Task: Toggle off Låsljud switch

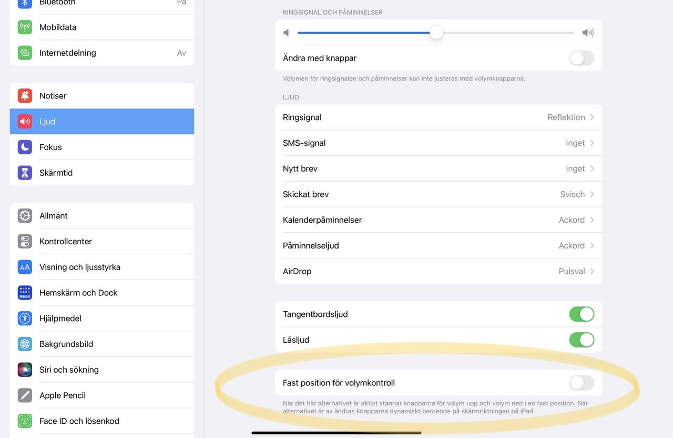Action: click(x=581, y=340)
